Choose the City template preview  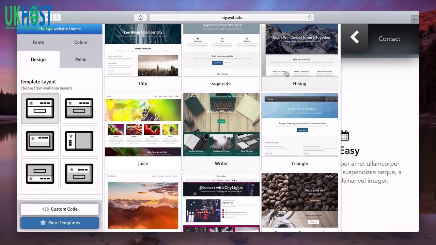(x=143, y=57)
